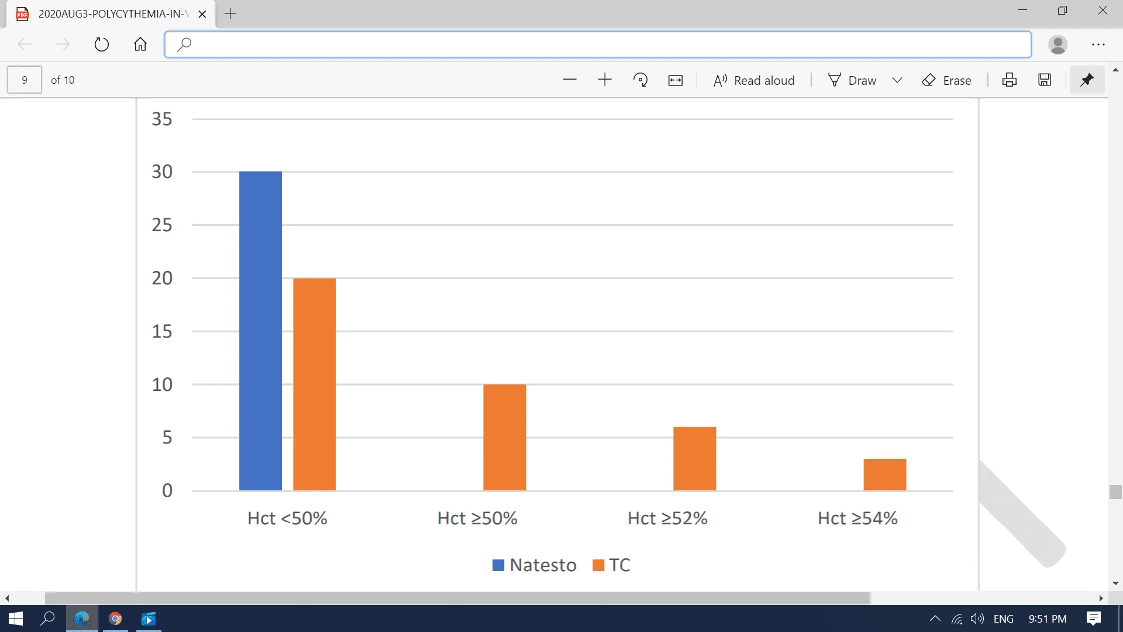Click the horizontal scrollbar thumb
1123x632 pixels.
(457, 598)
